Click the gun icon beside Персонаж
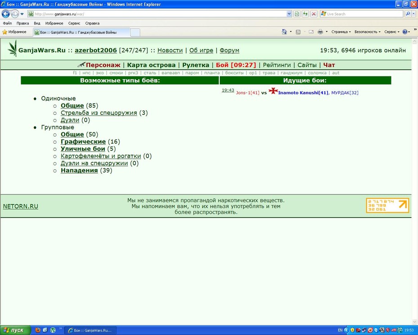The width and height of the screenshot is (418, 335). [x=81, y=65]
